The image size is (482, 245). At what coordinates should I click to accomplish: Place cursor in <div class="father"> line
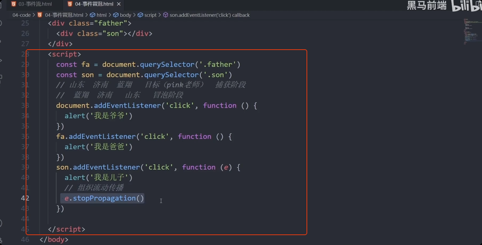click(90, 23)
